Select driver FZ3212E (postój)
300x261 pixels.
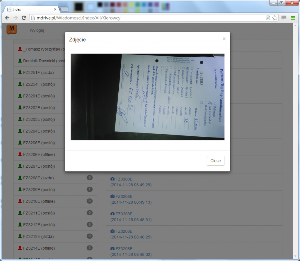pos(55,224)
